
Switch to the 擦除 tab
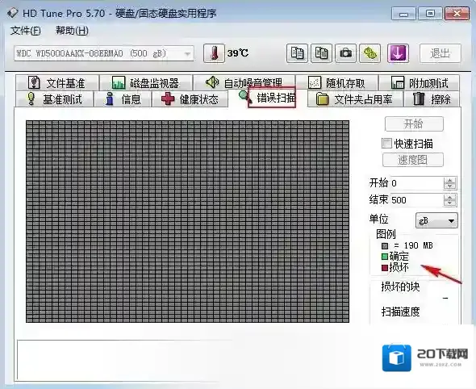tap(432, 99)
